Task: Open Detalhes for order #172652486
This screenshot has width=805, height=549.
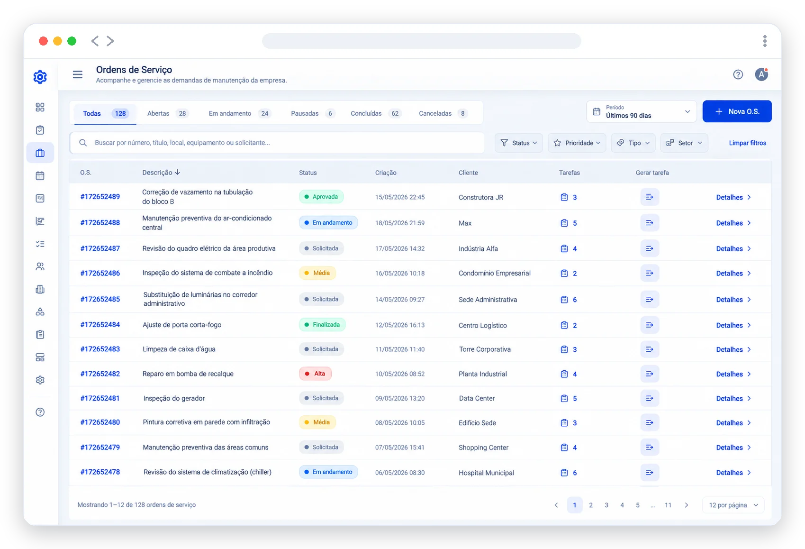Action: coord(733,274)
